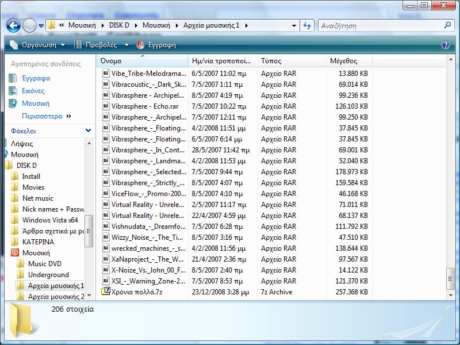This screenshot has width=460, height=345.
Task: Select DISK D in folder tree
Action: point(26,165)
